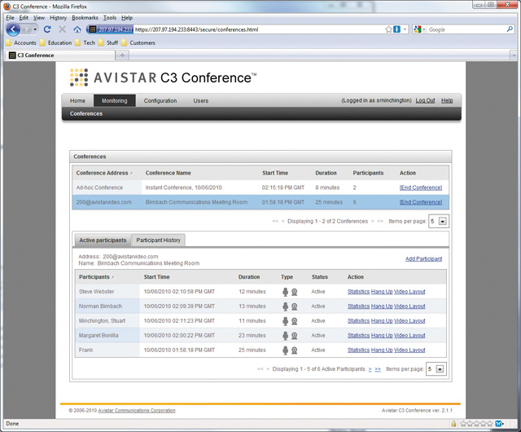
Task: Click the Log Out link
Action: coord(425,100)
